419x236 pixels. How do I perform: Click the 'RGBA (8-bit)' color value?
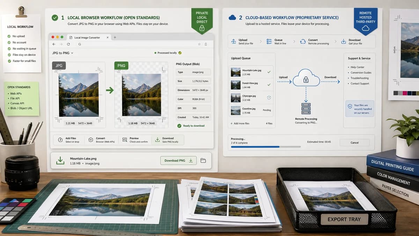coord(199,99)
